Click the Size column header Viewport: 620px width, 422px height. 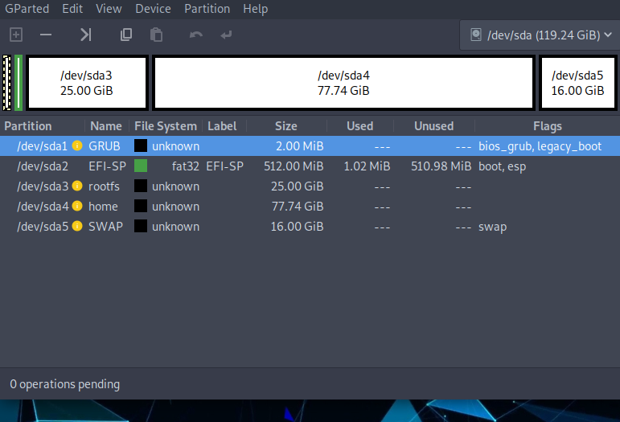(x=286, y=126)
